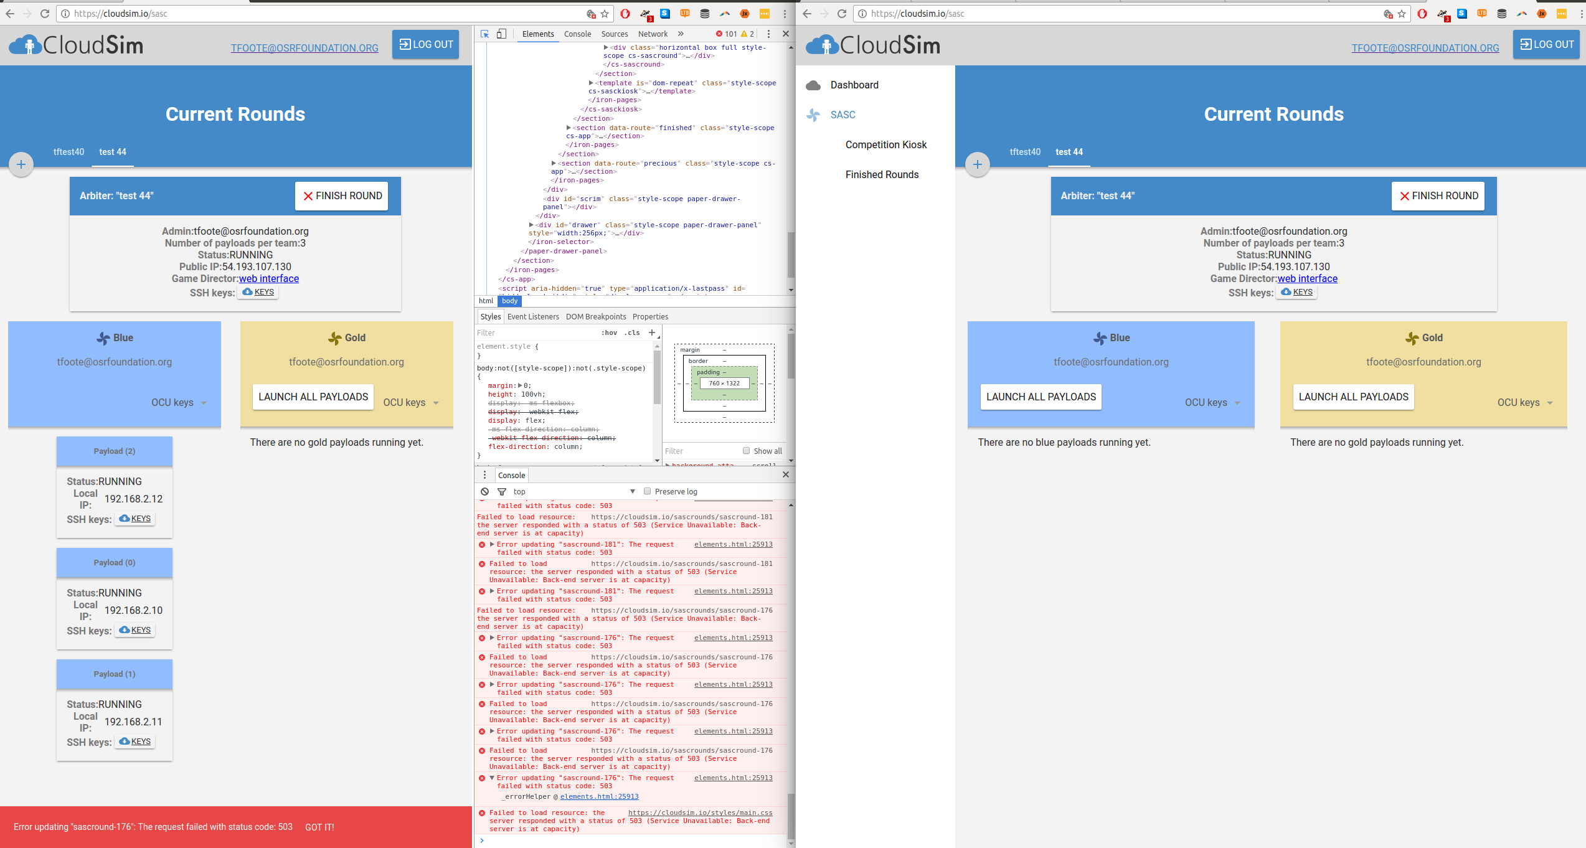Bookmark the page with star in right browser
This screenshot has height=848, width=1586.
tap(1402, 14)
